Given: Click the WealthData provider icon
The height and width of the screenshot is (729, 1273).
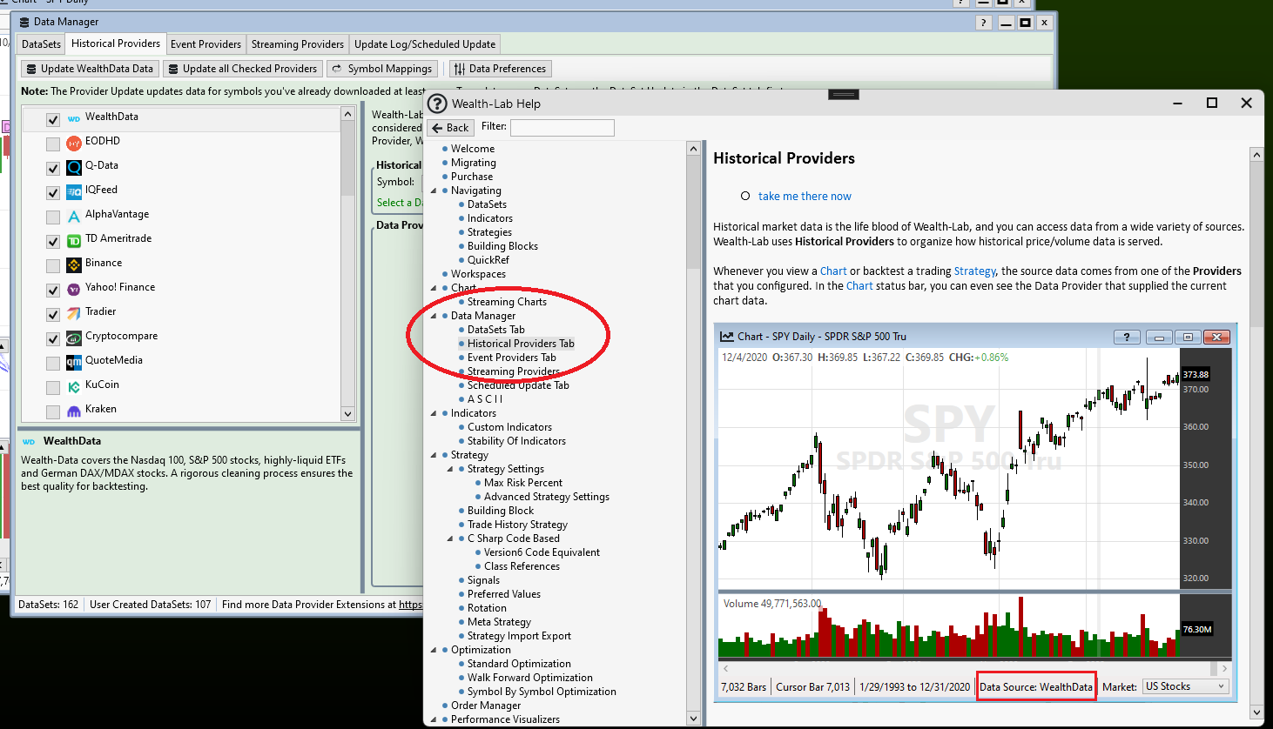Looking at the screenshot, I should pos(74,119).
